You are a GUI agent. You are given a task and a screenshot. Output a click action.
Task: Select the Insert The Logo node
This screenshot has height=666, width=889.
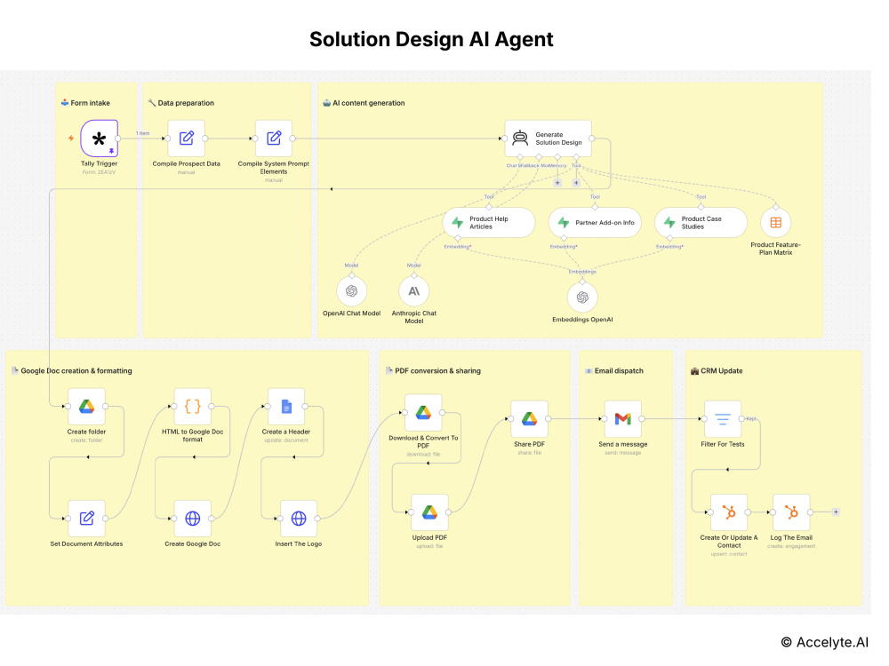coord(299,519)
